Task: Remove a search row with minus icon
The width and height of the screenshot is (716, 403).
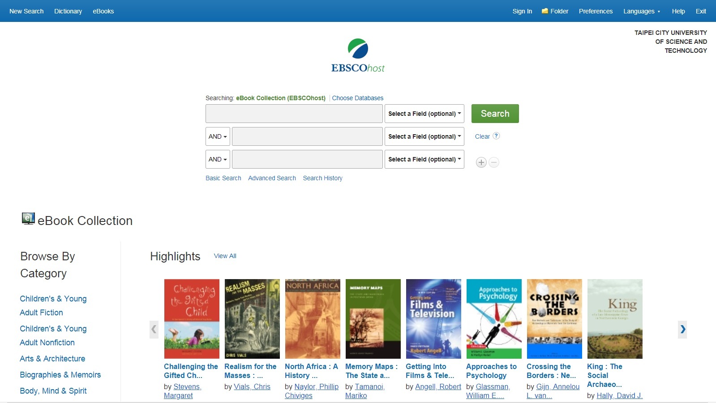Action: tap(494, 162)
